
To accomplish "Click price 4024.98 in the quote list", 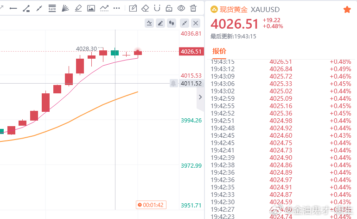I will [281, 121].
